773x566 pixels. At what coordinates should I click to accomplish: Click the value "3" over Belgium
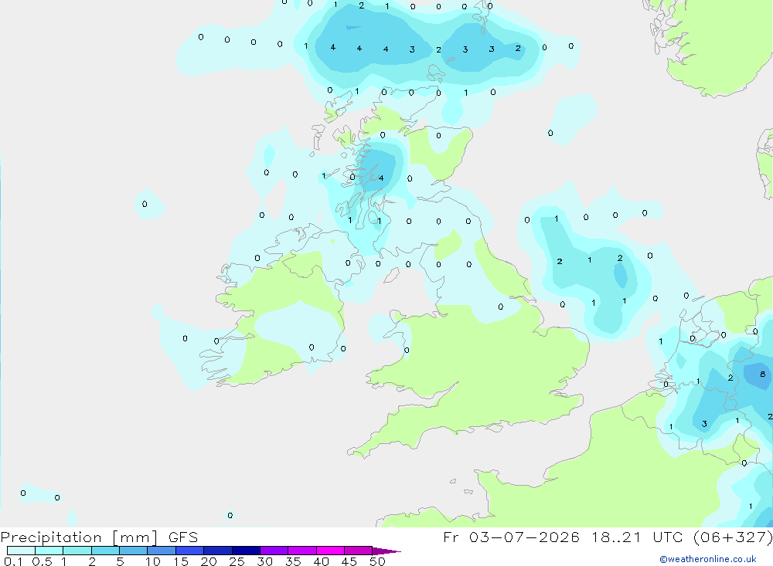coord(704,424)
